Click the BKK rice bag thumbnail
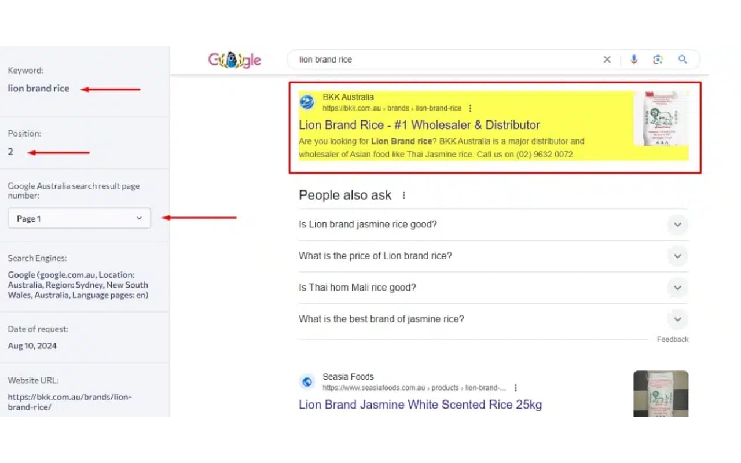The image size is (741, 463). coord(660,119)
